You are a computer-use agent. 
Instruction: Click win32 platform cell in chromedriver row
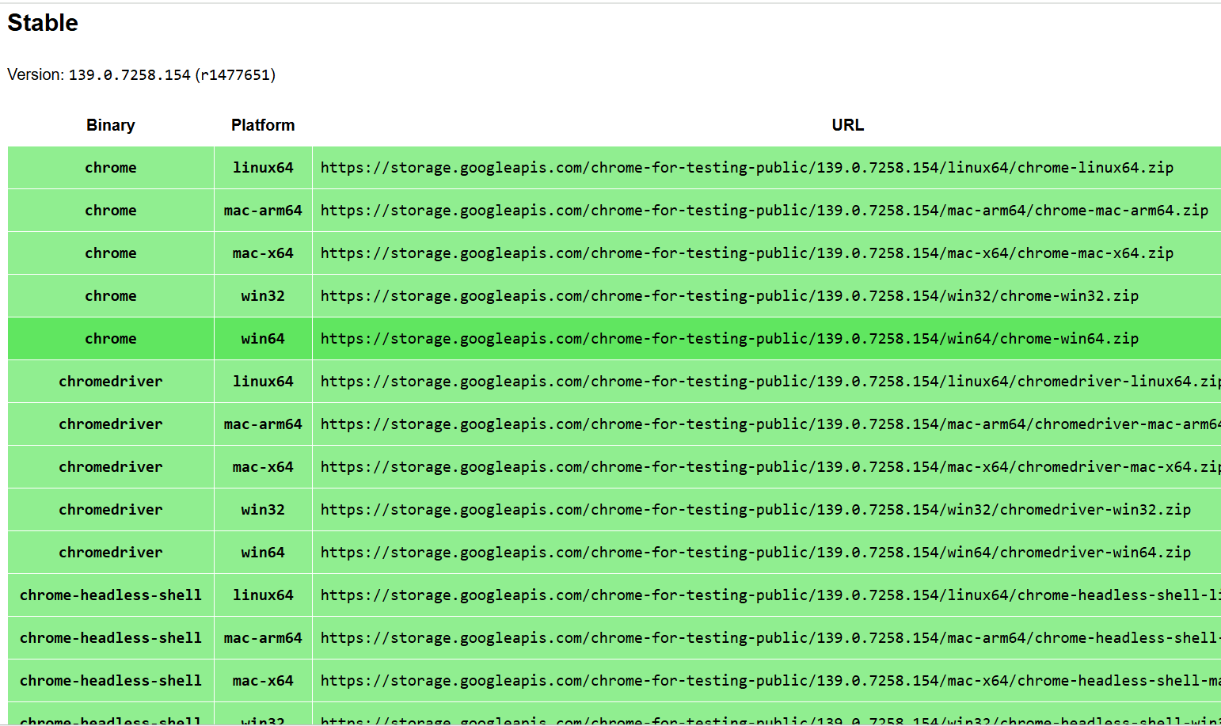point(263,510)
